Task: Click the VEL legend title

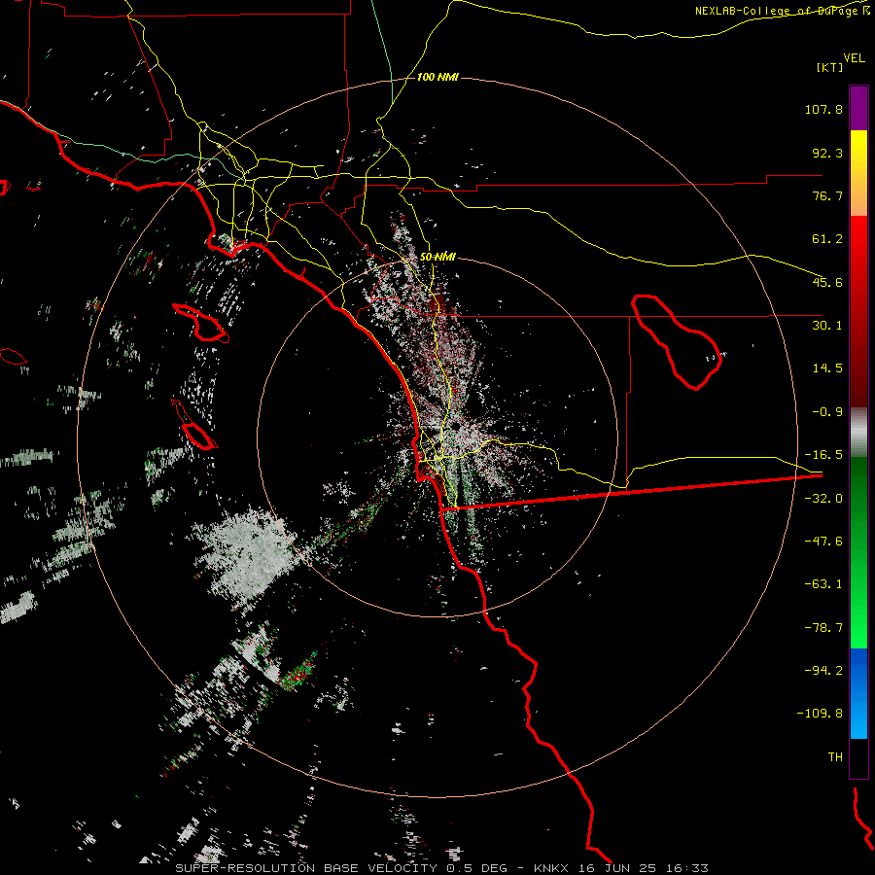Action: click(x=854, y=58)
